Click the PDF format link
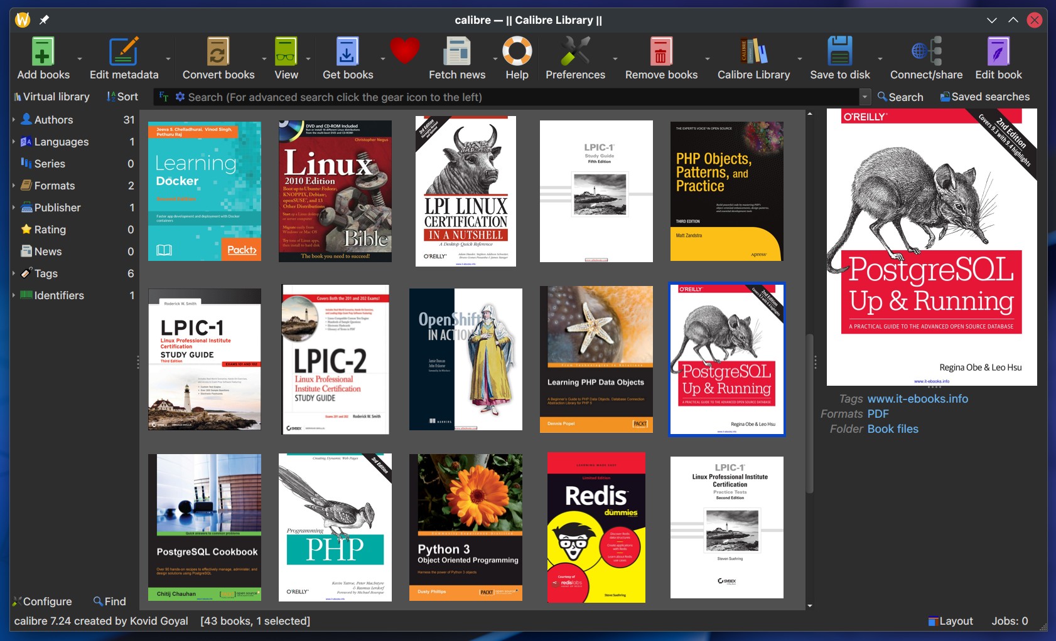The image size is (1056, 641). 878,414
